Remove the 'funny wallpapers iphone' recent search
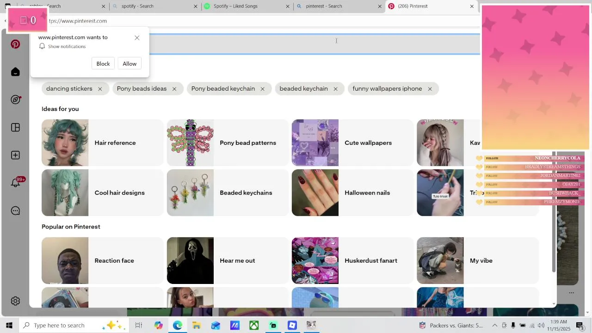 pyautogui.click(x=430, y=89)
